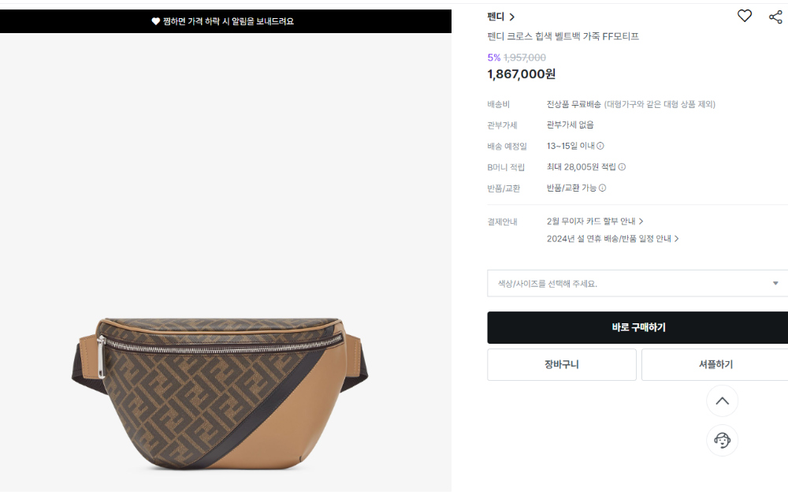
Task: Click the Fendi belt bag product image
Action: click(220, 393)
